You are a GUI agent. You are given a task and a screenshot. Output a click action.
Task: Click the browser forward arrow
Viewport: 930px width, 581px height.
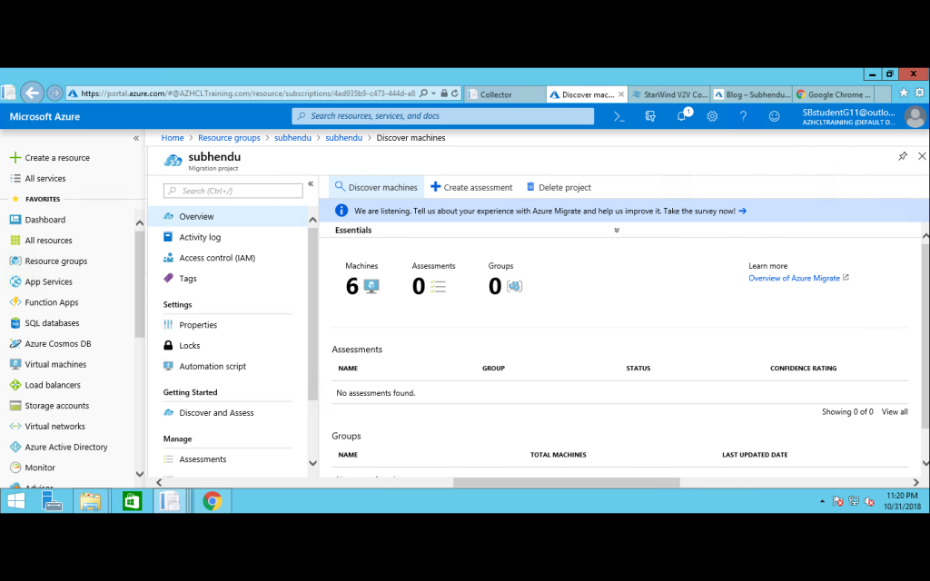coord(54,94)
